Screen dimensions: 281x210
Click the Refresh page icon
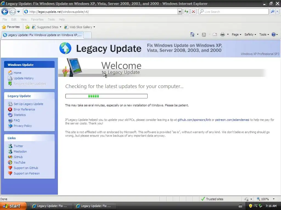[186, 12]
